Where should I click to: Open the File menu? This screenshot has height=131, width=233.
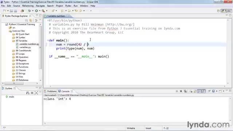coord(3,6)
